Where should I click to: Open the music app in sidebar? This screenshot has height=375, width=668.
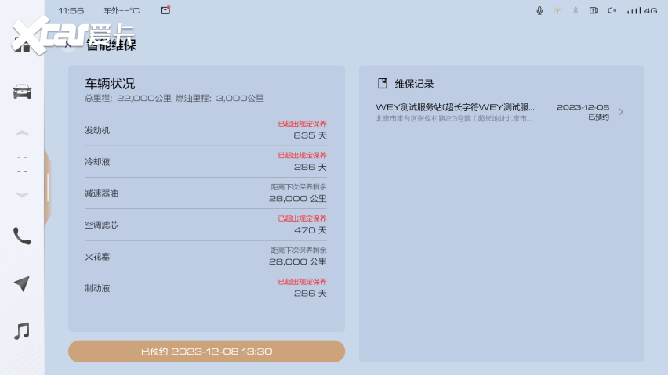[22, 331]
